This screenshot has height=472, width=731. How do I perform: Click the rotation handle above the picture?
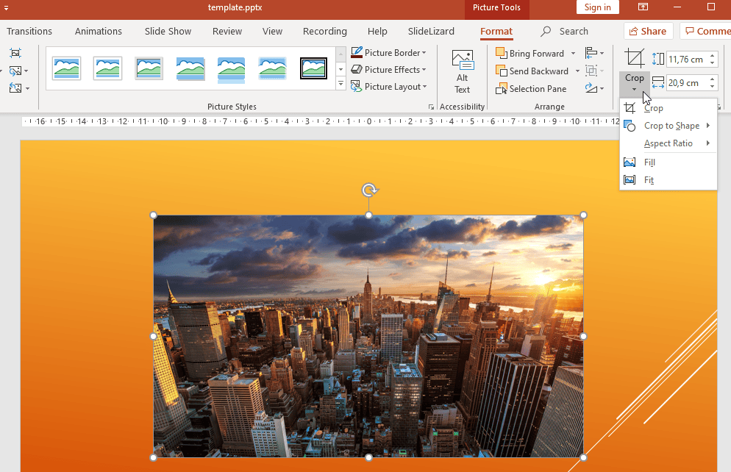pos(369,190)
